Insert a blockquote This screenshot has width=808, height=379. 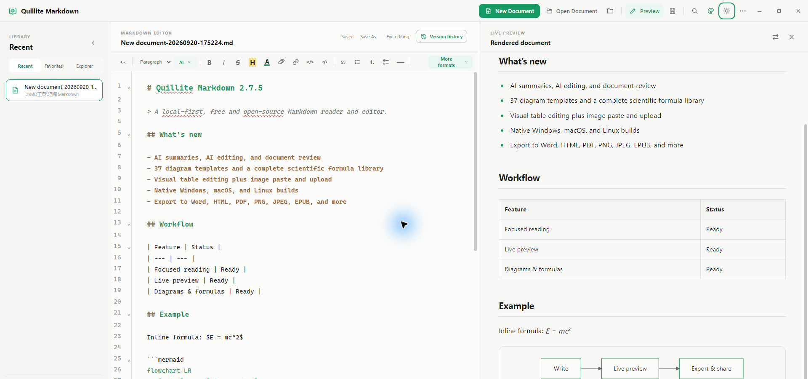pos(343,62)
